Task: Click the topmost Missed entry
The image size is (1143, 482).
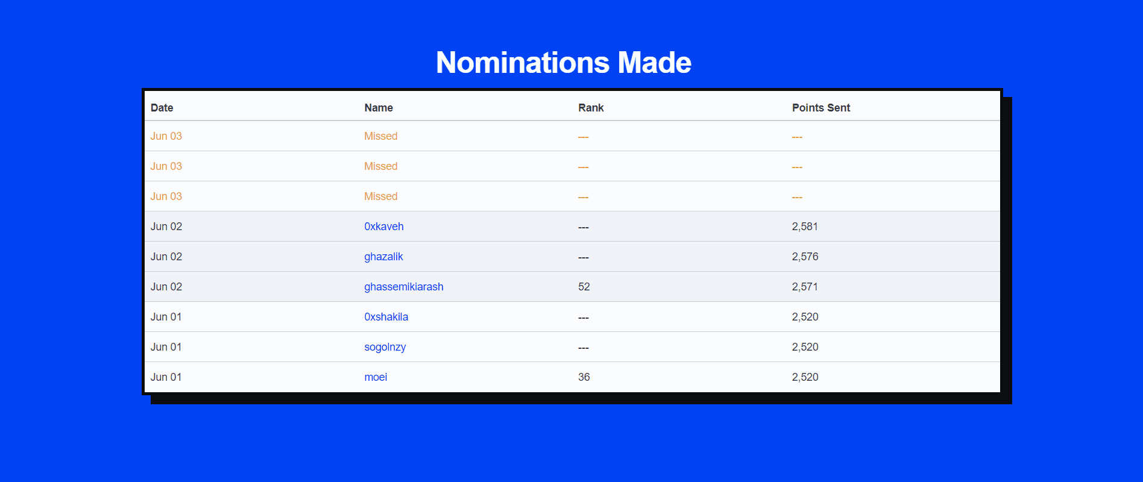Action: point(380,136)
